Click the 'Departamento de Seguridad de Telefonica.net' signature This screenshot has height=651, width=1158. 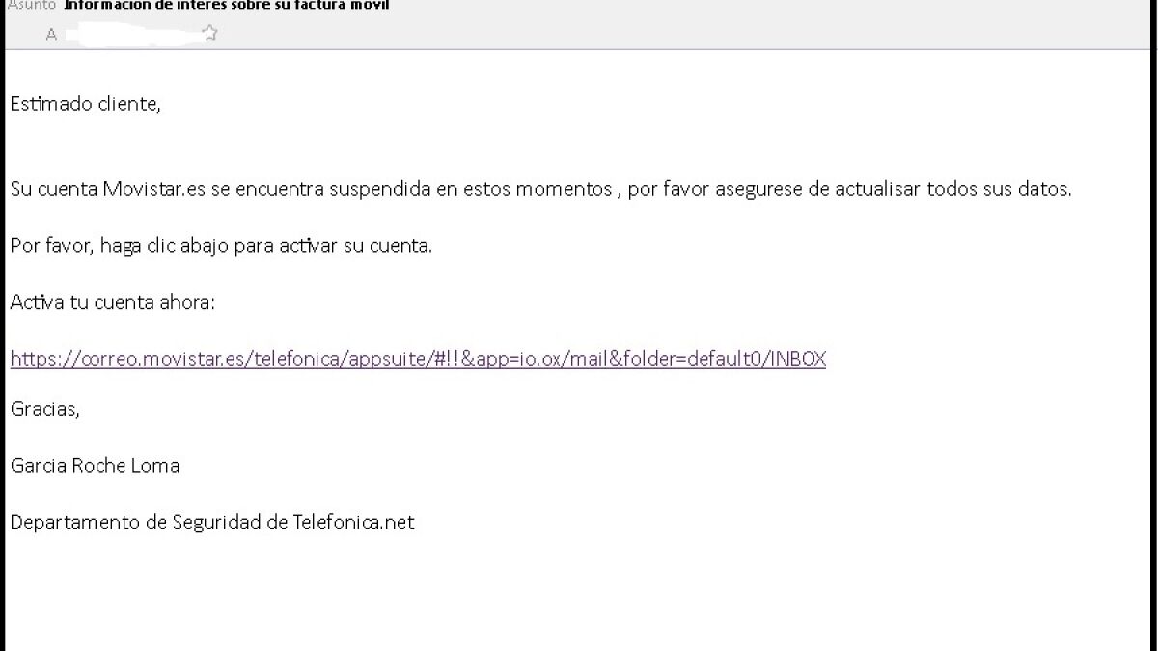(212, 523)
